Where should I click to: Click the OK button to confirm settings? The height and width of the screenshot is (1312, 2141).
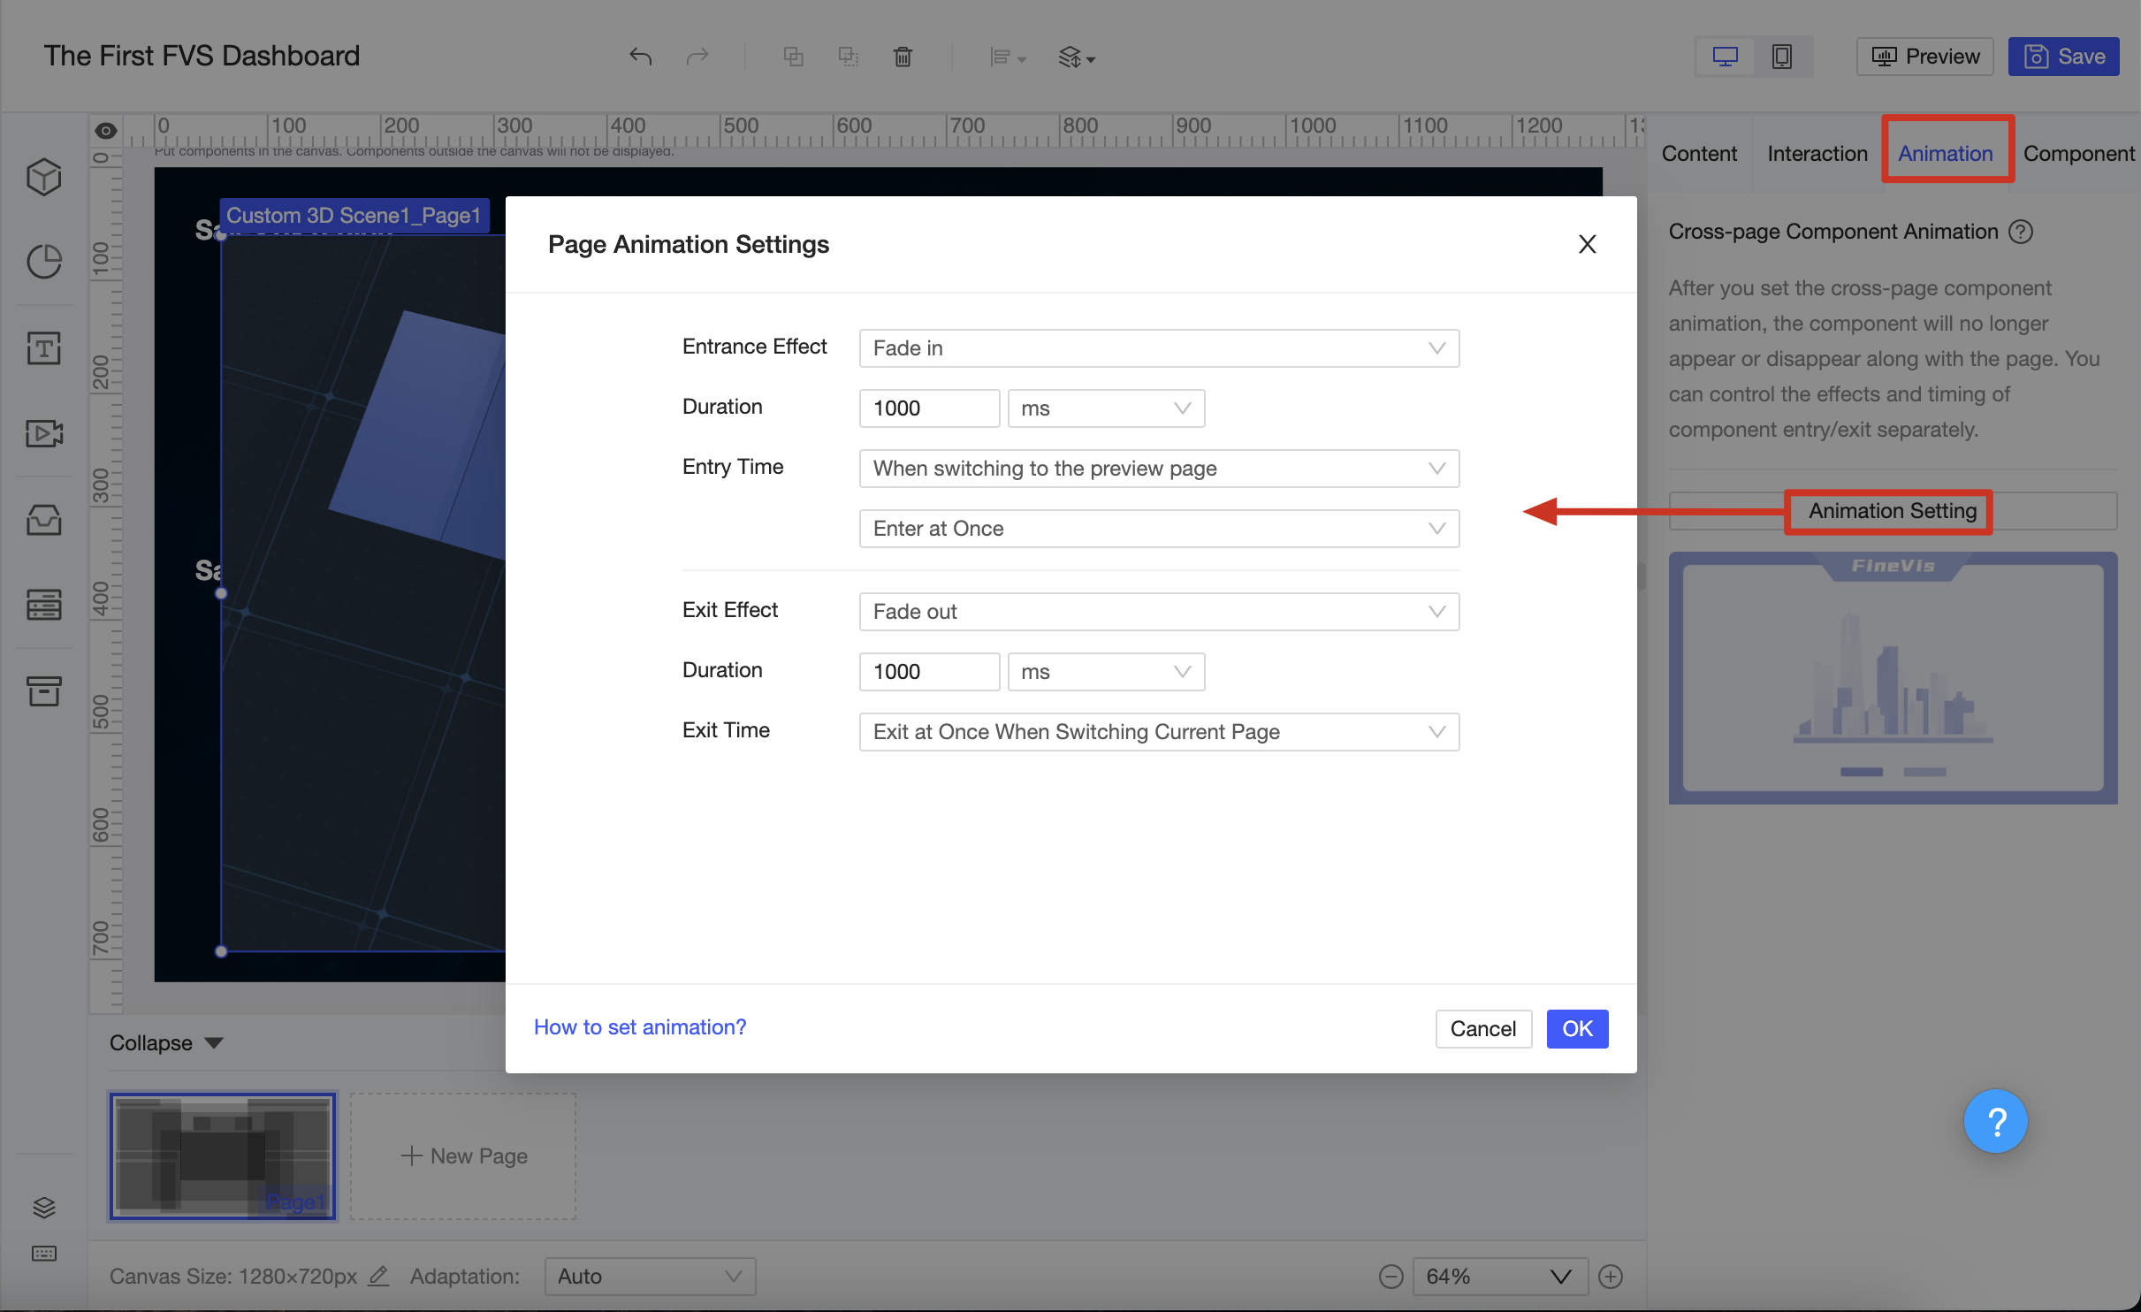click(x=1577, y=1028)
